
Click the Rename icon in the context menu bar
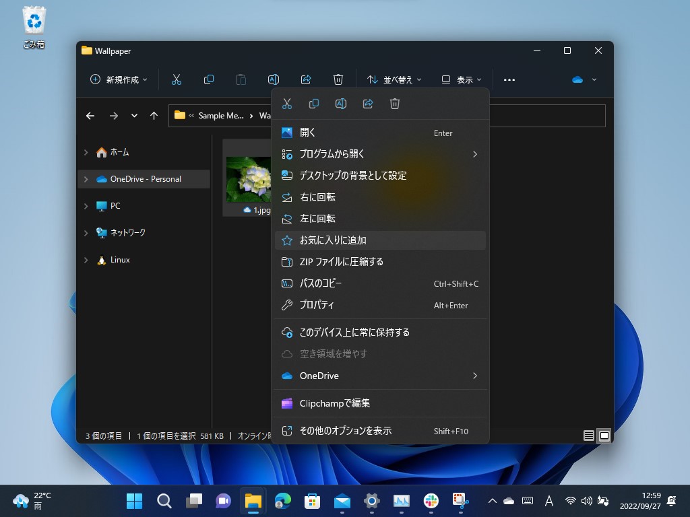point(340,103)
